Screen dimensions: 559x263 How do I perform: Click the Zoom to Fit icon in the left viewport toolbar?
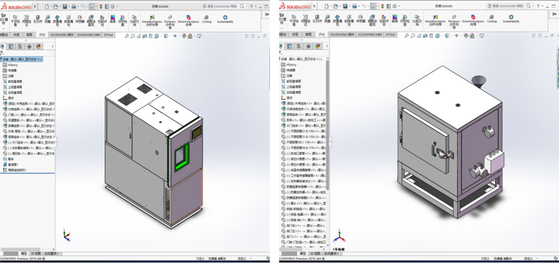[127, 36]
